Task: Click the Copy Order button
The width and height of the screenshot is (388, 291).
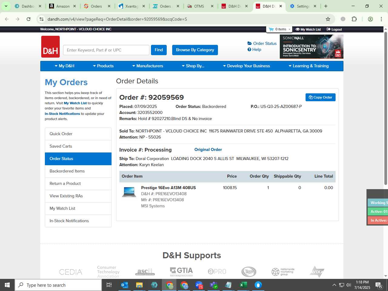Action: [x=320, y=97]
